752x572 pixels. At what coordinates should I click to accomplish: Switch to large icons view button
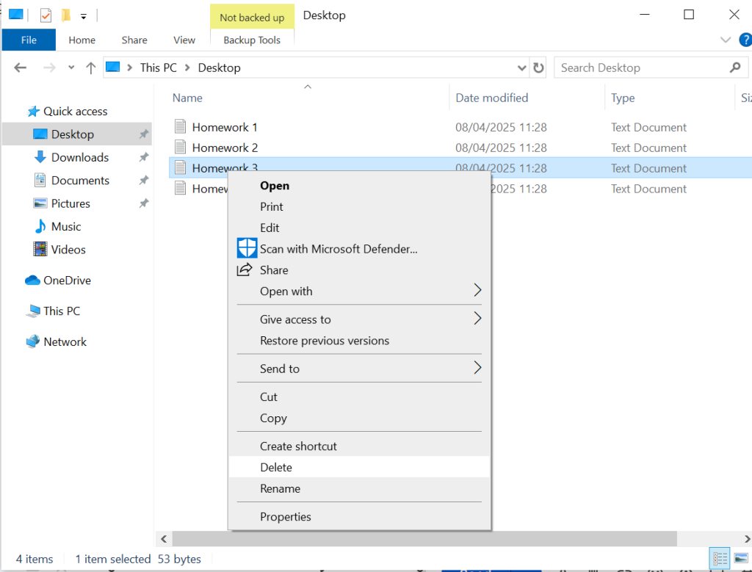pos(741,559)
